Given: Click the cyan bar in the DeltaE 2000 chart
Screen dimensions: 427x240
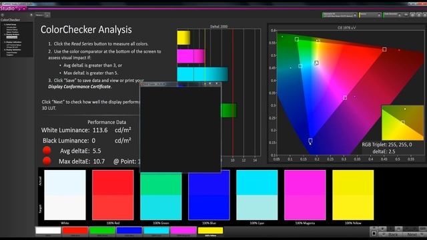Looking at the screenshot, I should [x=203, y=74].
